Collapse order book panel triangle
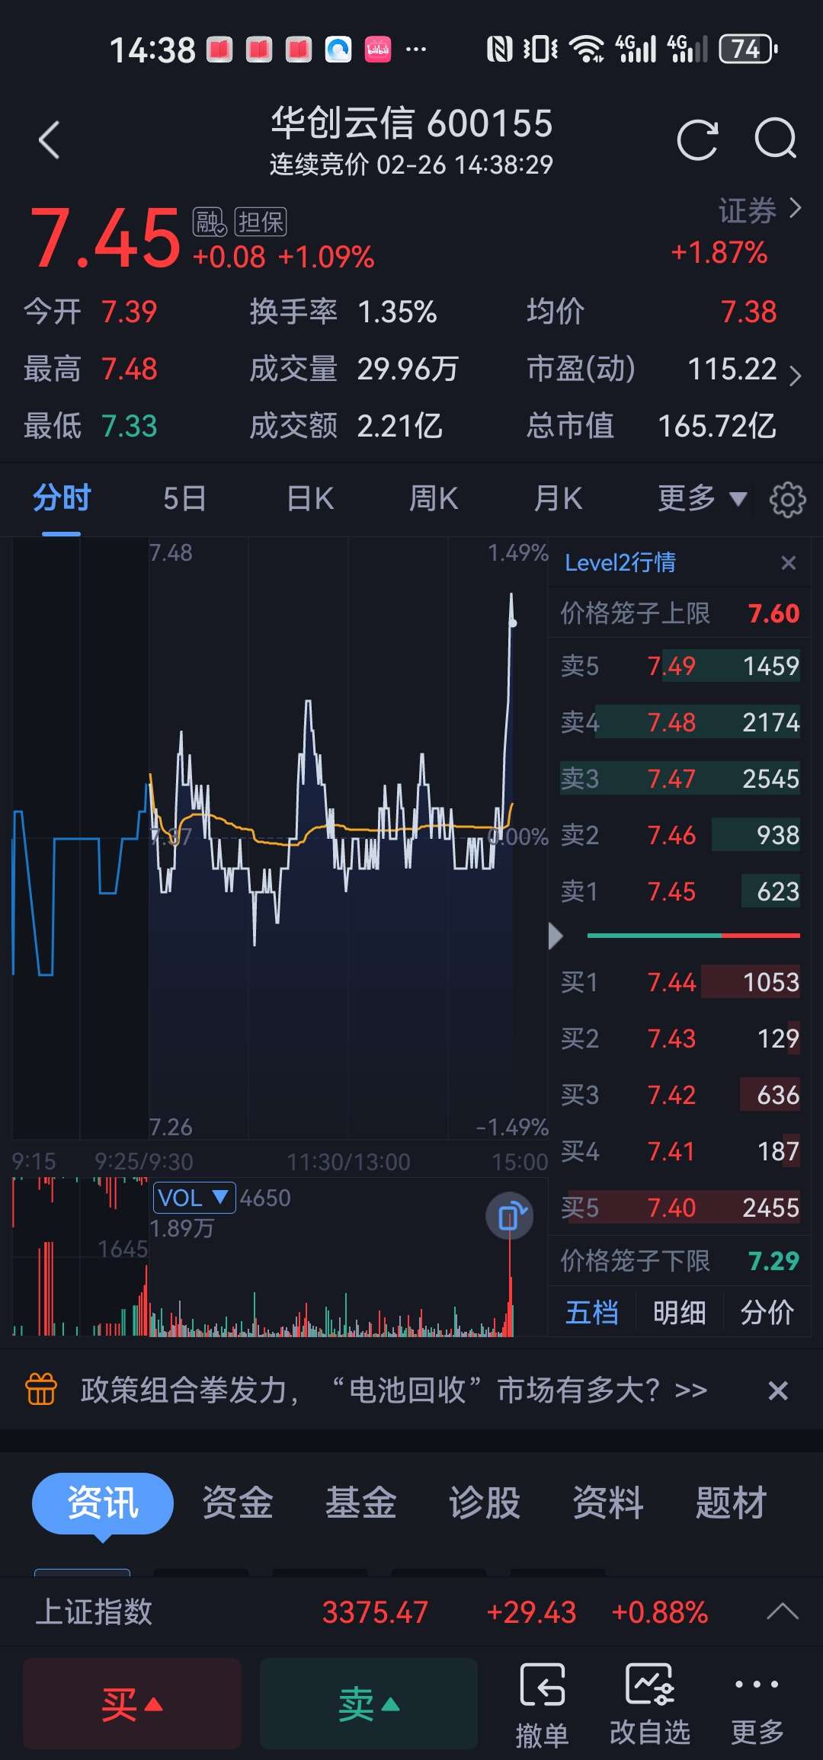This screenshot has height=1760, width=823. [x=556, y=936]
